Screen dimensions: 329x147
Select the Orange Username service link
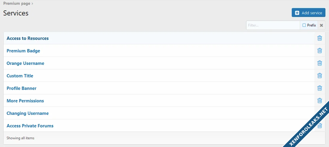[x=25, y=63]
